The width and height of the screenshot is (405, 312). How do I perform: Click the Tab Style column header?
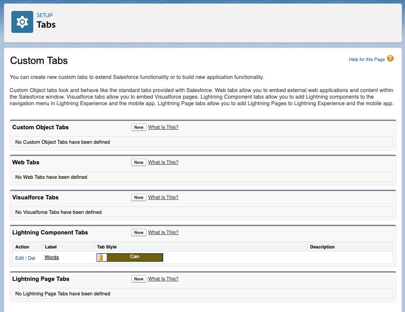point(107,247)
